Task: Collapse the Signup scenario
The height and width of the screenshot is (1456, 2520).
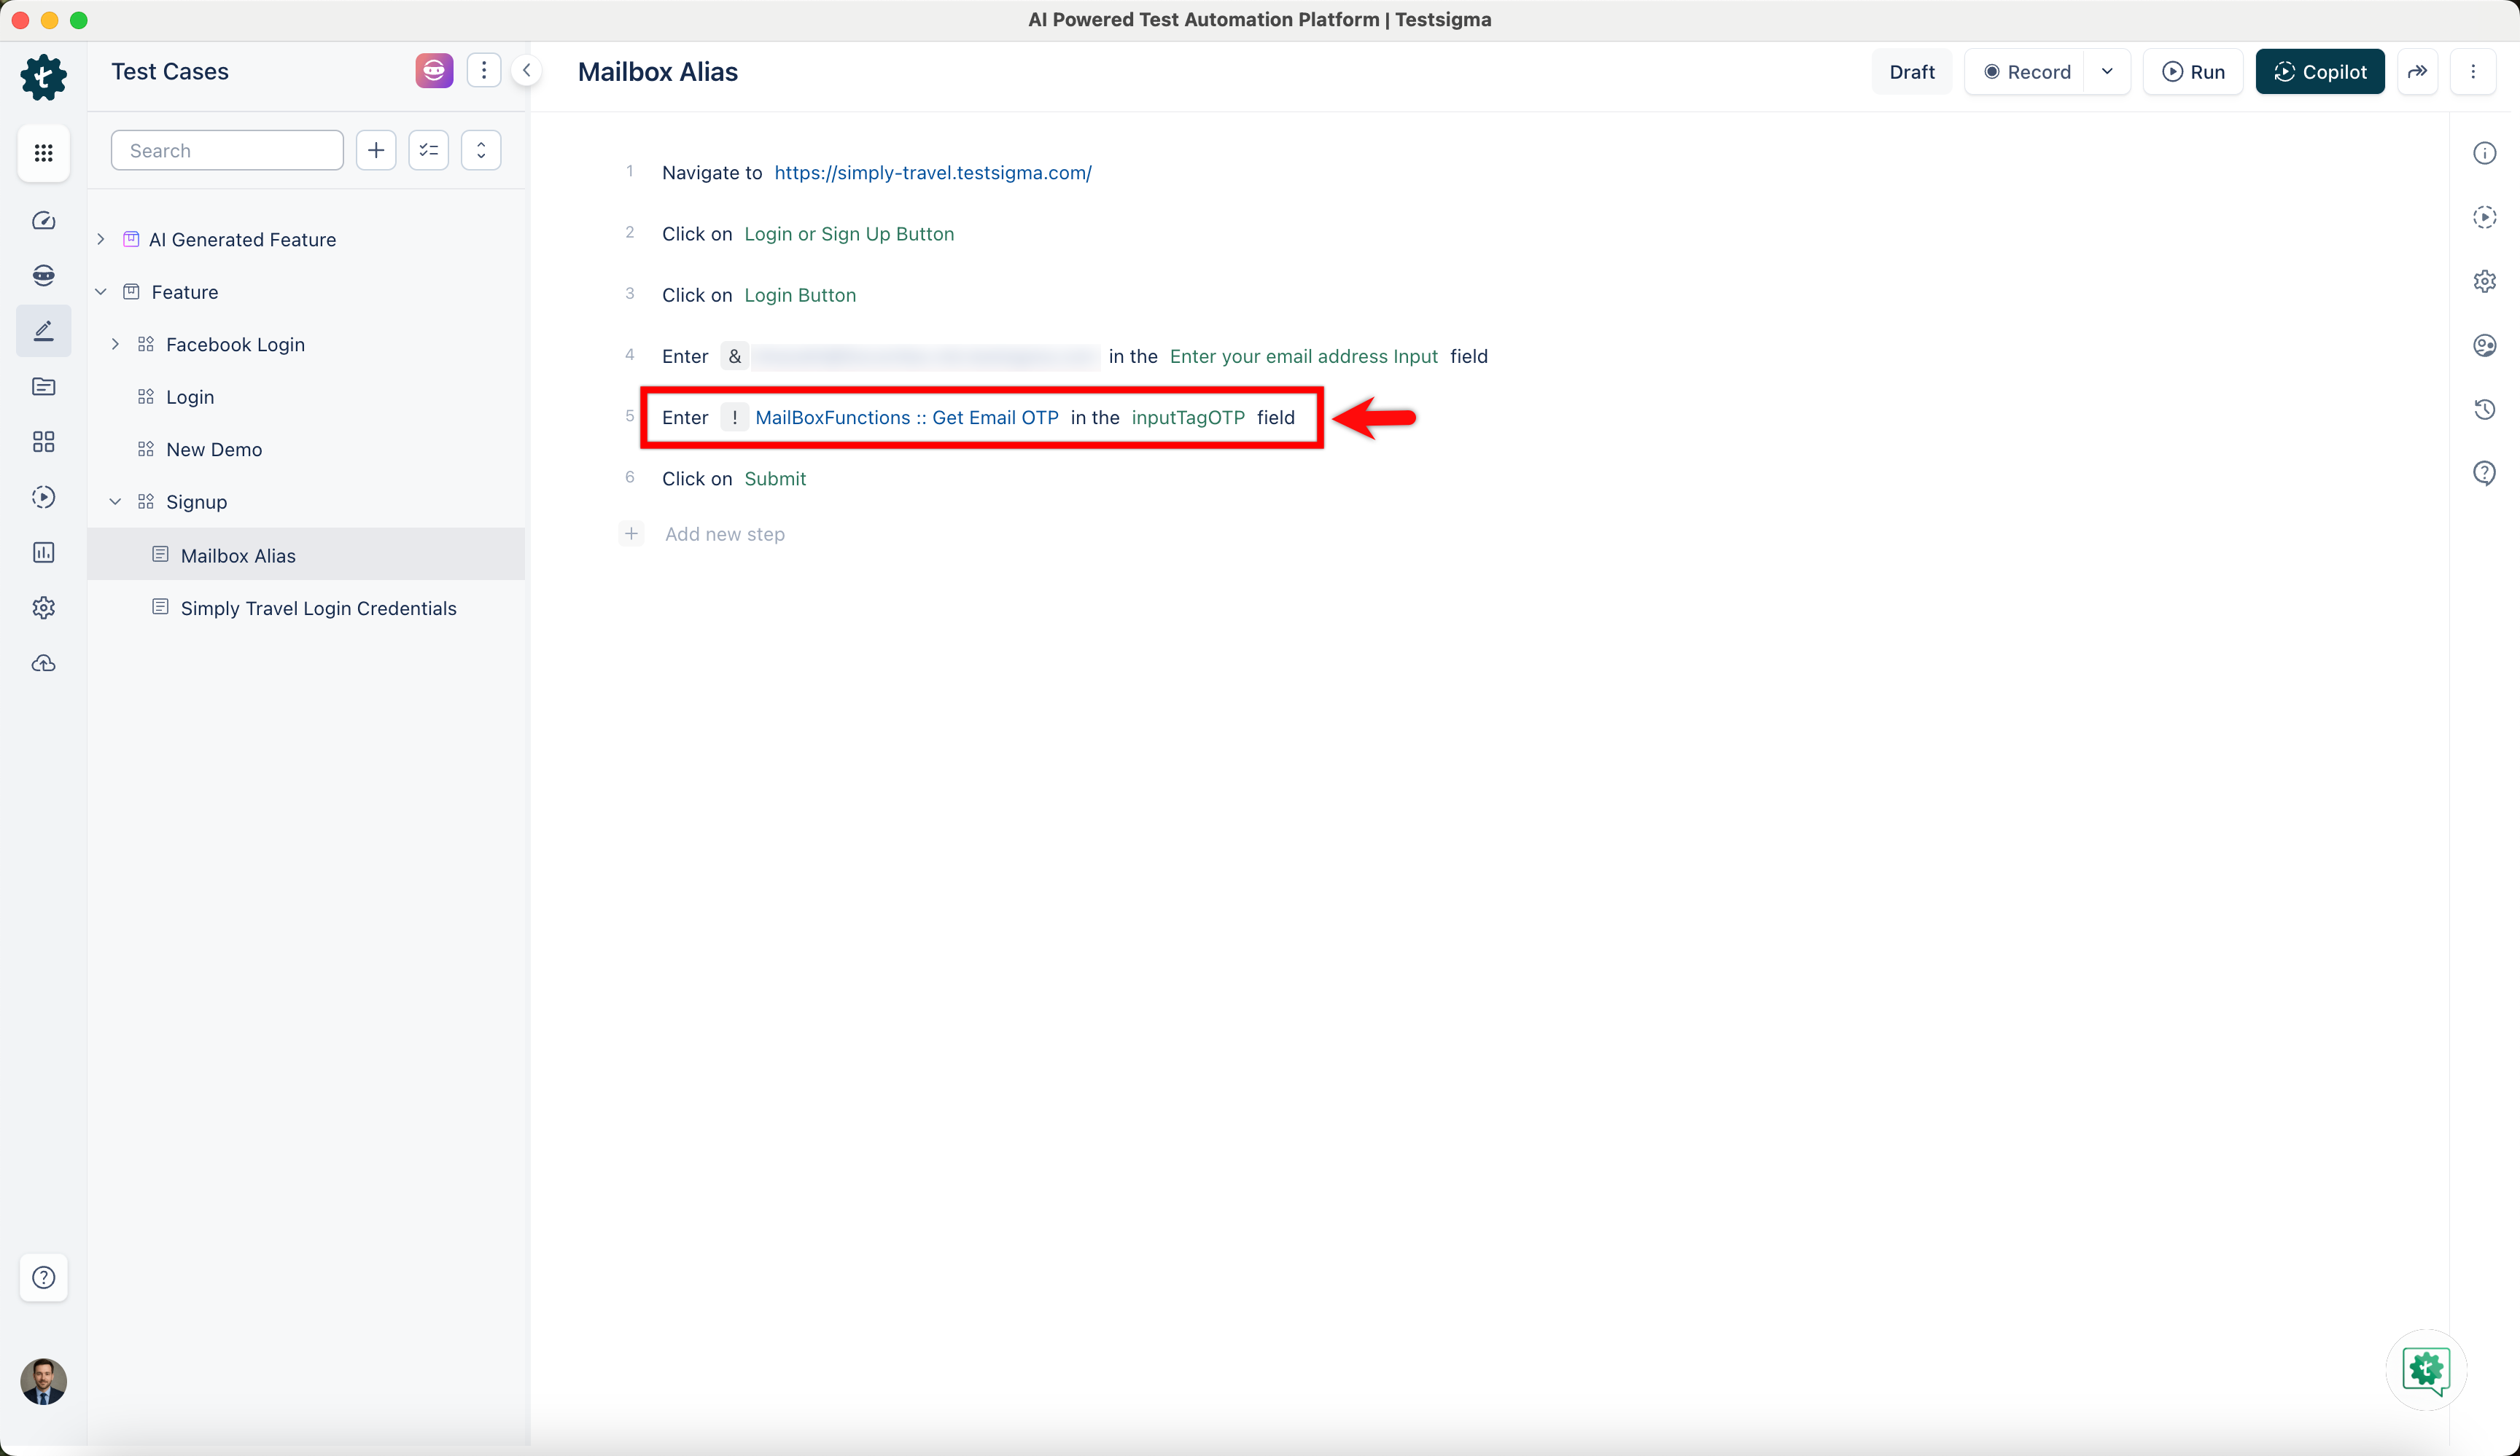Action: 115,501
